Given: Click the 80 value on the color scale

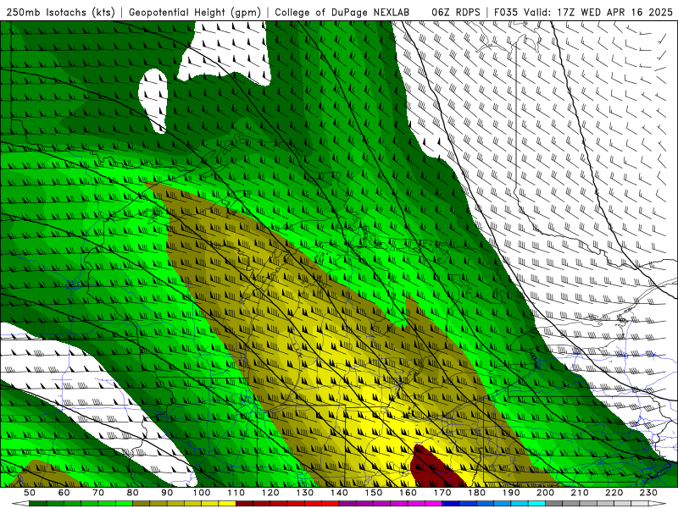Looking at the screenshot, I should point(133,493).
